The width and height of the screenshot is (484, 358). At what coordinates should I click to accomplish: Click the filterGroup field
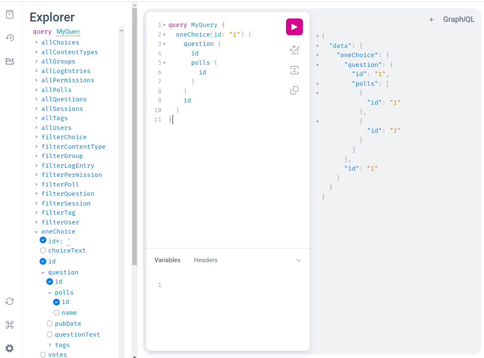click(x=62, y=156)
